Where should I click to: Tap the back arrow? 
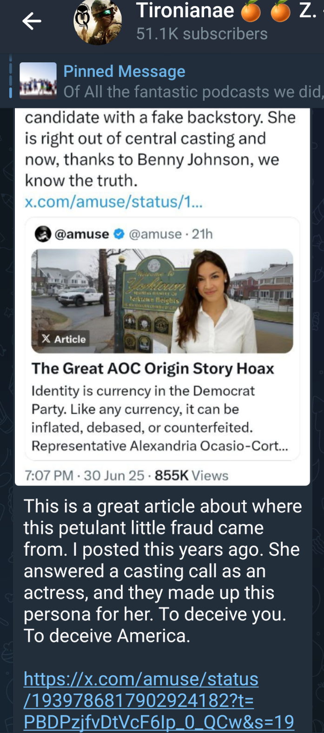click(32, 21)
